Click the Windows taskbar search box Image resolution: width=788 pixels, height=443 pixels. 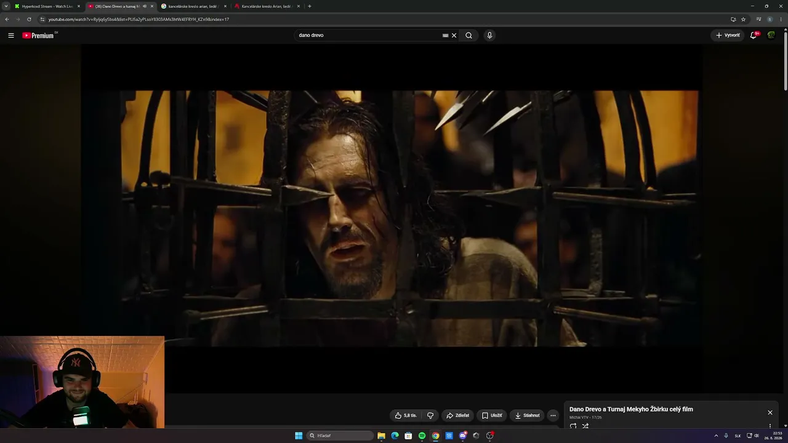tap(340, 436)
